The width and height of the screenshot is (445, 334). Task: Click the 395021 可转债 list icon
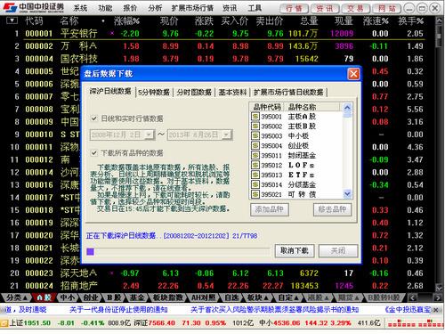(255, 194)
